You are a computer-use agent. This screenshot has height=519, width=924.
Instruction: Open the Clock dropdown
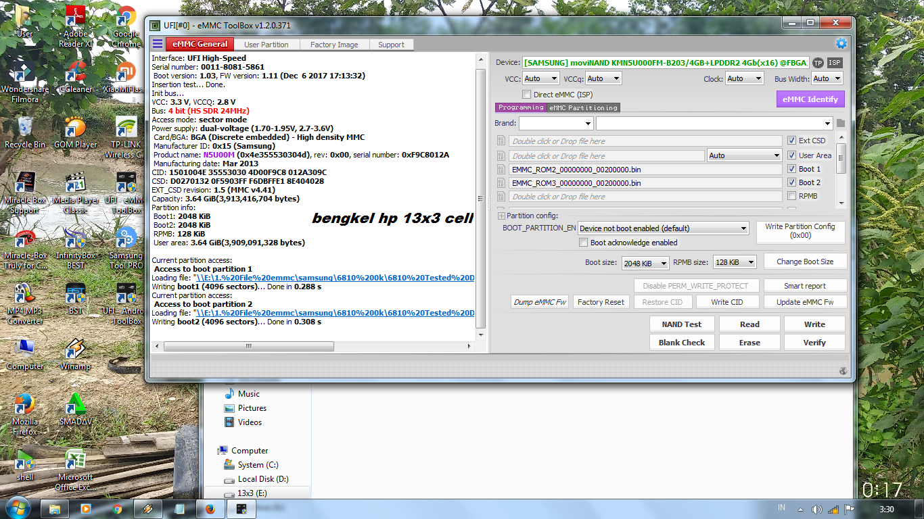(x=743, y=78)
